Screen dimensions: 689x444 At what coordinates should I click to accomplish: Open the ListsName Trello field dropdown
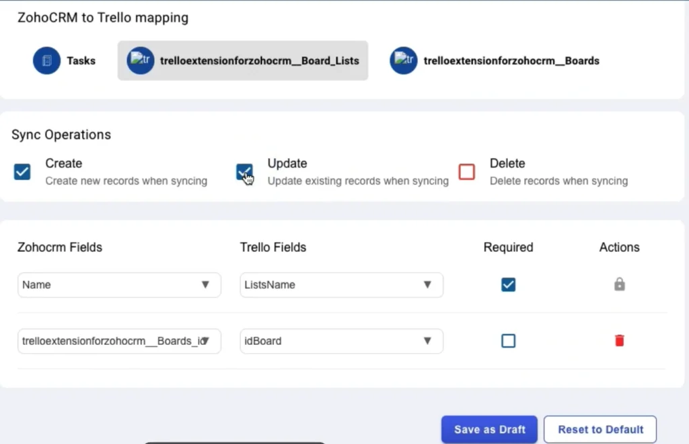(341, 285)
